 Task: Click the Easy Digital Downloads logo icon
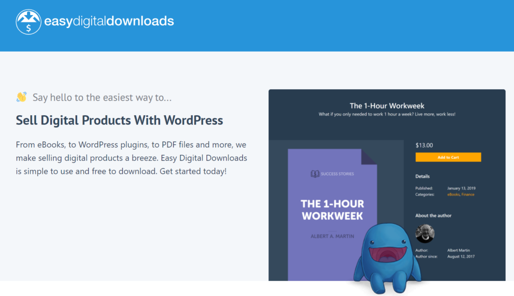29,22
